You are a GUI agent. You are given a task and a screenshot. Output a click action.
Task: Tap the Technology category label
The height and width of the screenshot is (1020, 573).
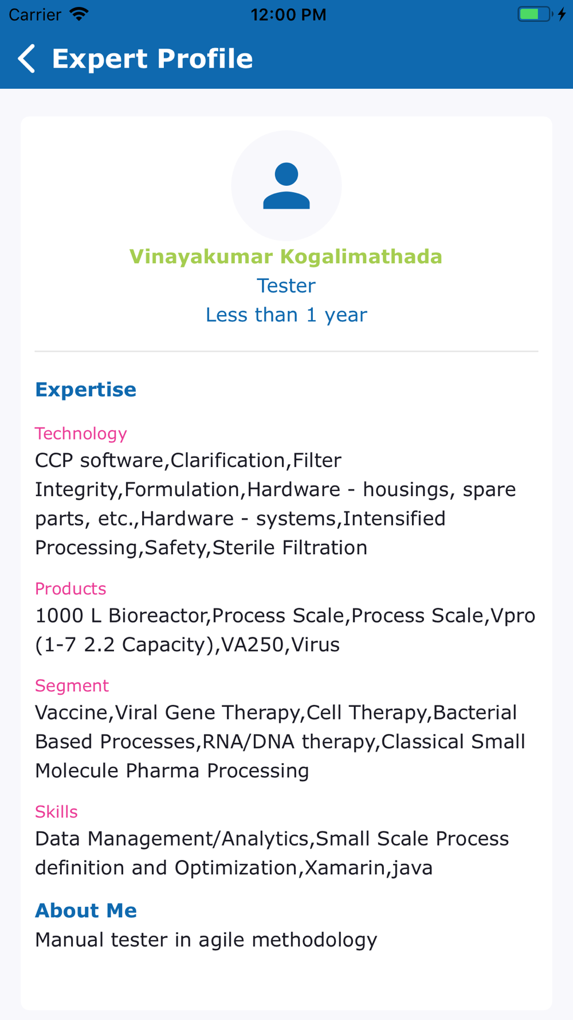coord(81,434)
